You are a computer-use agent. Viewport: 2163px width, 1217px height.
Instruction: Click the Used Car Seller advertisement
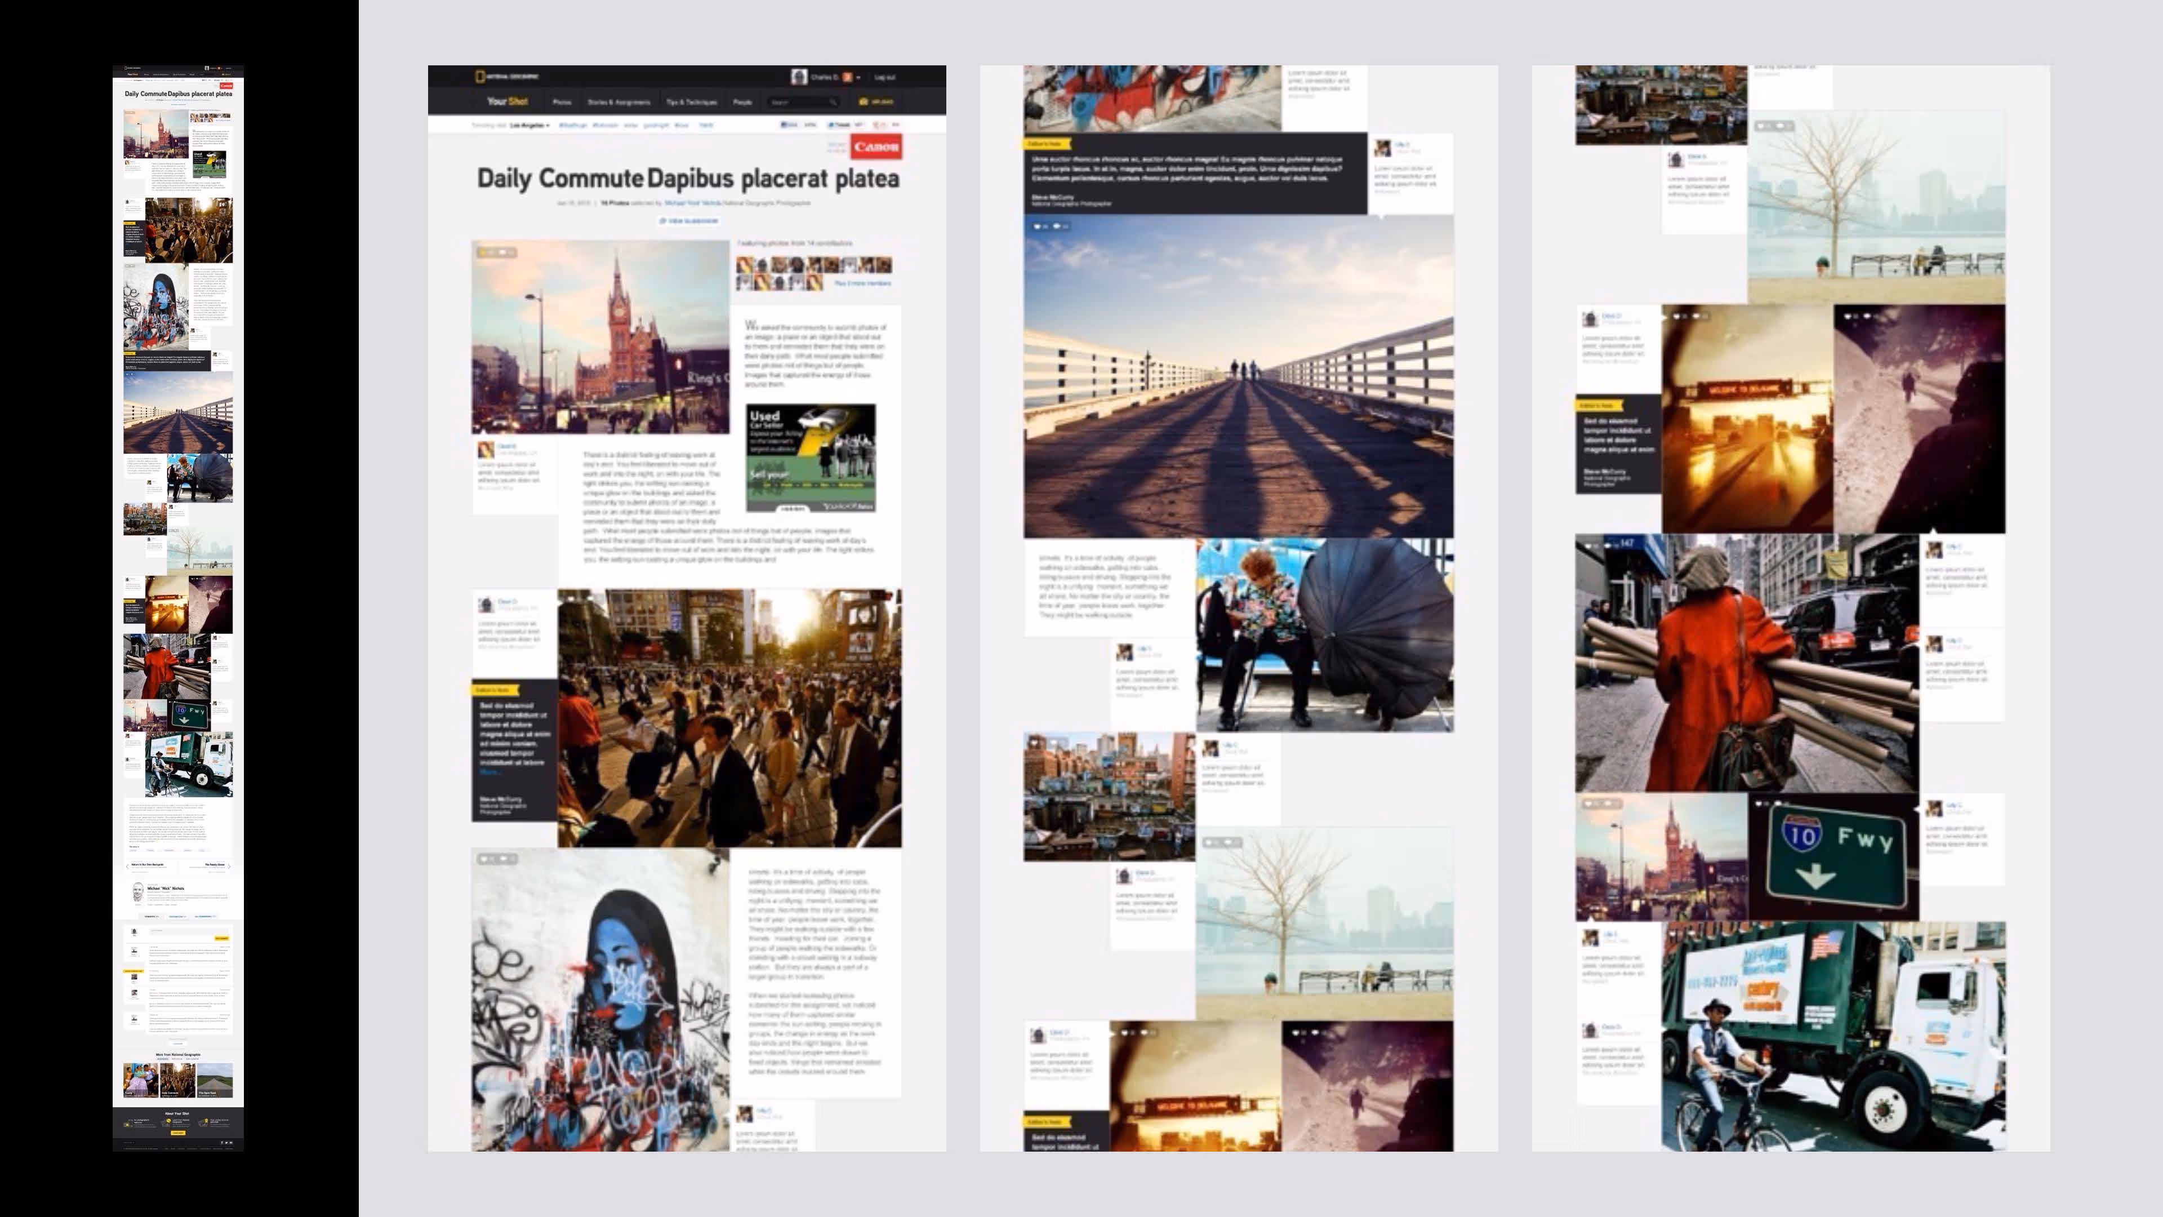(811, 458)
